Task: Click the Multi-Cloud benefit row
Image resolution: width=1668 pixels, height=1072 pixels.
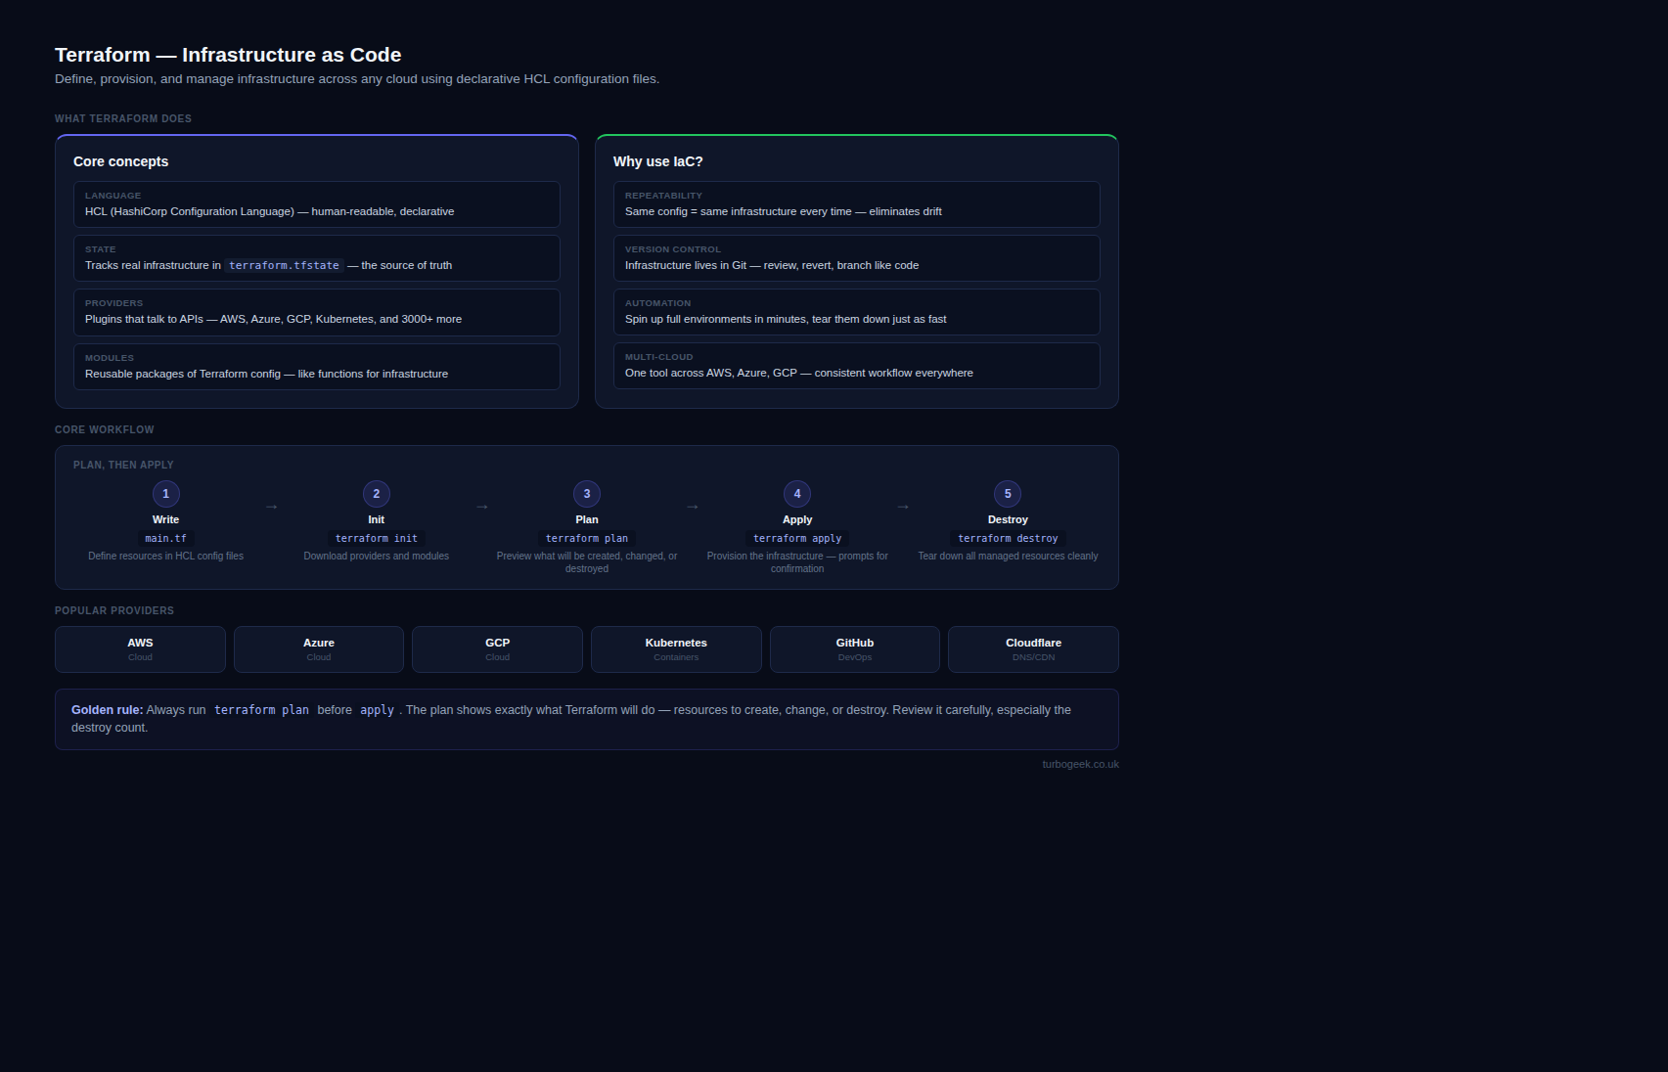Action: (x=856, y=366)
